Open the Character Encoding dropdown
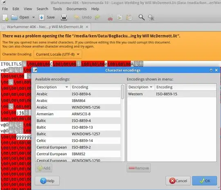The image size is (221, 190). (x=58, y=54)
